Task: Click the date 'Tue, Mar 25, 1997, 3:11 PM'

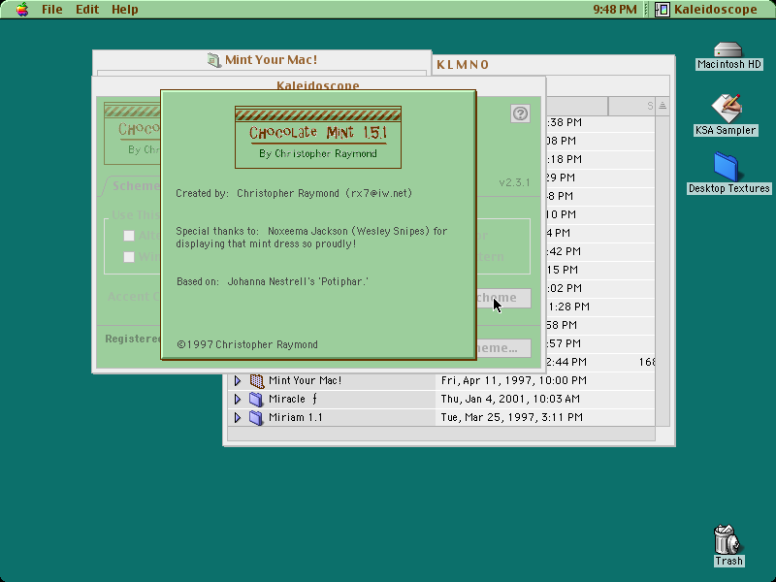Action: pyautogui.click(x=512, y=417)
